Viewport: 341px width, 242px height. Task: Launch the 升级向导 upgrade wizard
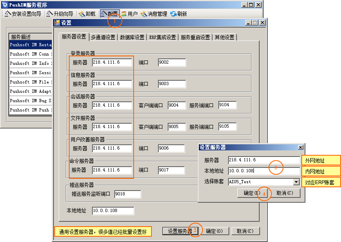click(60, 14)
